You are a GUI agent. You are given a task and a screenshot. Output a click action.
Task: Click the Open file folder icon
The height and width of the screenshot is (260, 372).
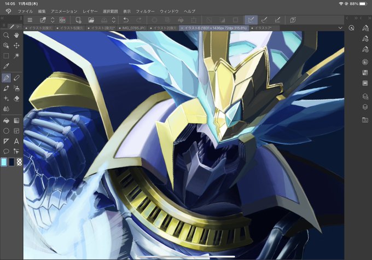click(91, 20)
